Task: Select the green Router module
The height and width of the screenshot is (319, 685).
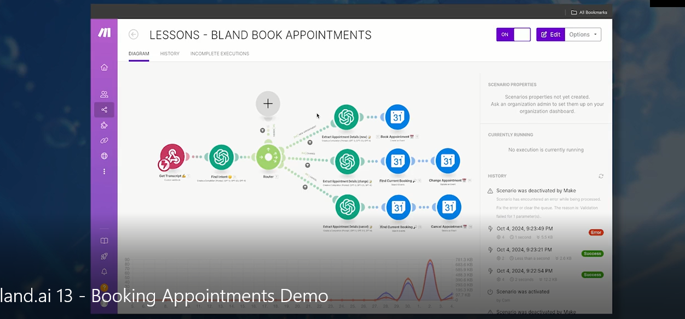Action: [x=268, y=157]
